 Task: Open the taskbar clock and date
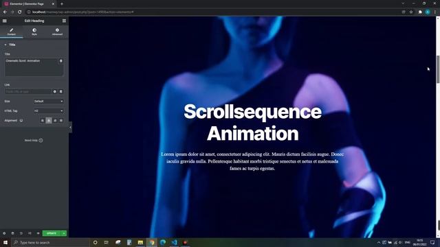click(420, 242)
